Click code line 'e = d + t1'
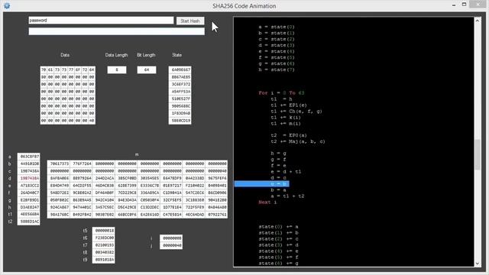Viewport: 489px width, 275px height. coord(286,171)
